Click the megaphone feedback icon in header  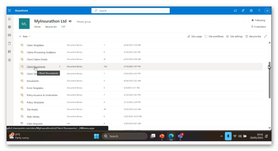click(x=235, y=11)
